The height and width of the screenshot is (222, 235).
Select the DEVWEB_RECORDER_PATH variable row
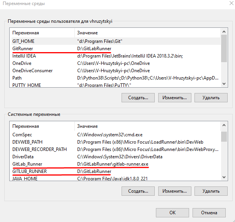coord(116,149)
